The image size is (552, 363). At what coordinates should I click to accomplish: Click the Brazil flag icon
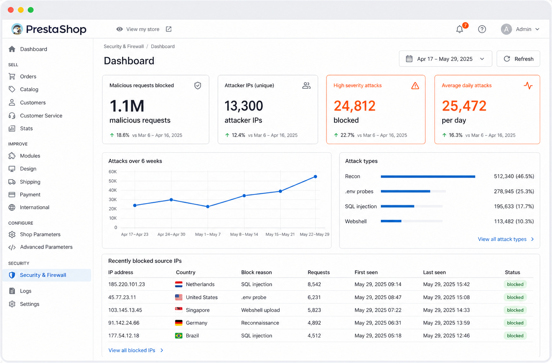point(179,335)
